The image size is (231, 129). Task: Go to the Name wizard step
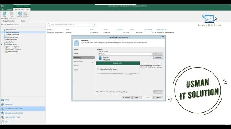(76, 49)
